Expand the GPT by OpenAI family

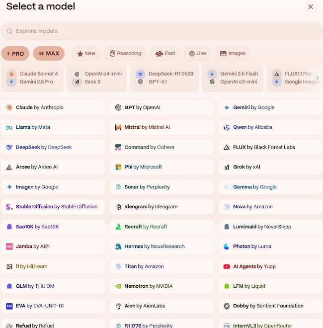[x=161, y=107]
